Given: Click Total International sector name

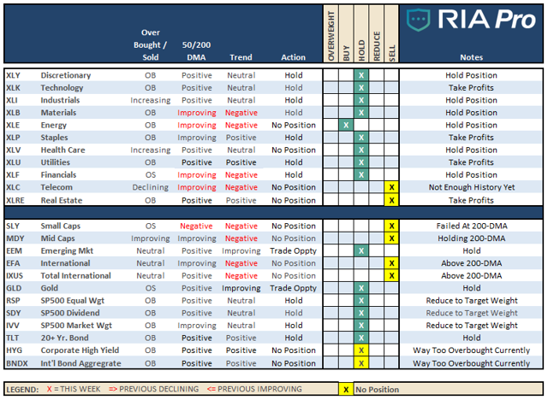Looking at the screenshot, I should pyautogui.click(x=75, y=276).
